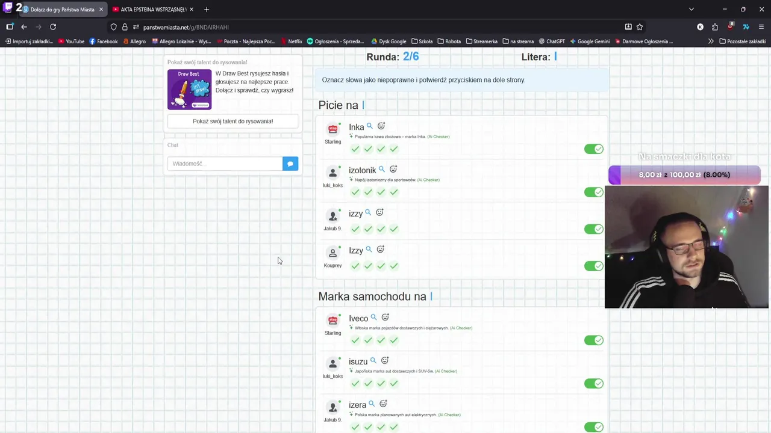Toggle validity switch for Kouprey's Izzy

(594, 266)
